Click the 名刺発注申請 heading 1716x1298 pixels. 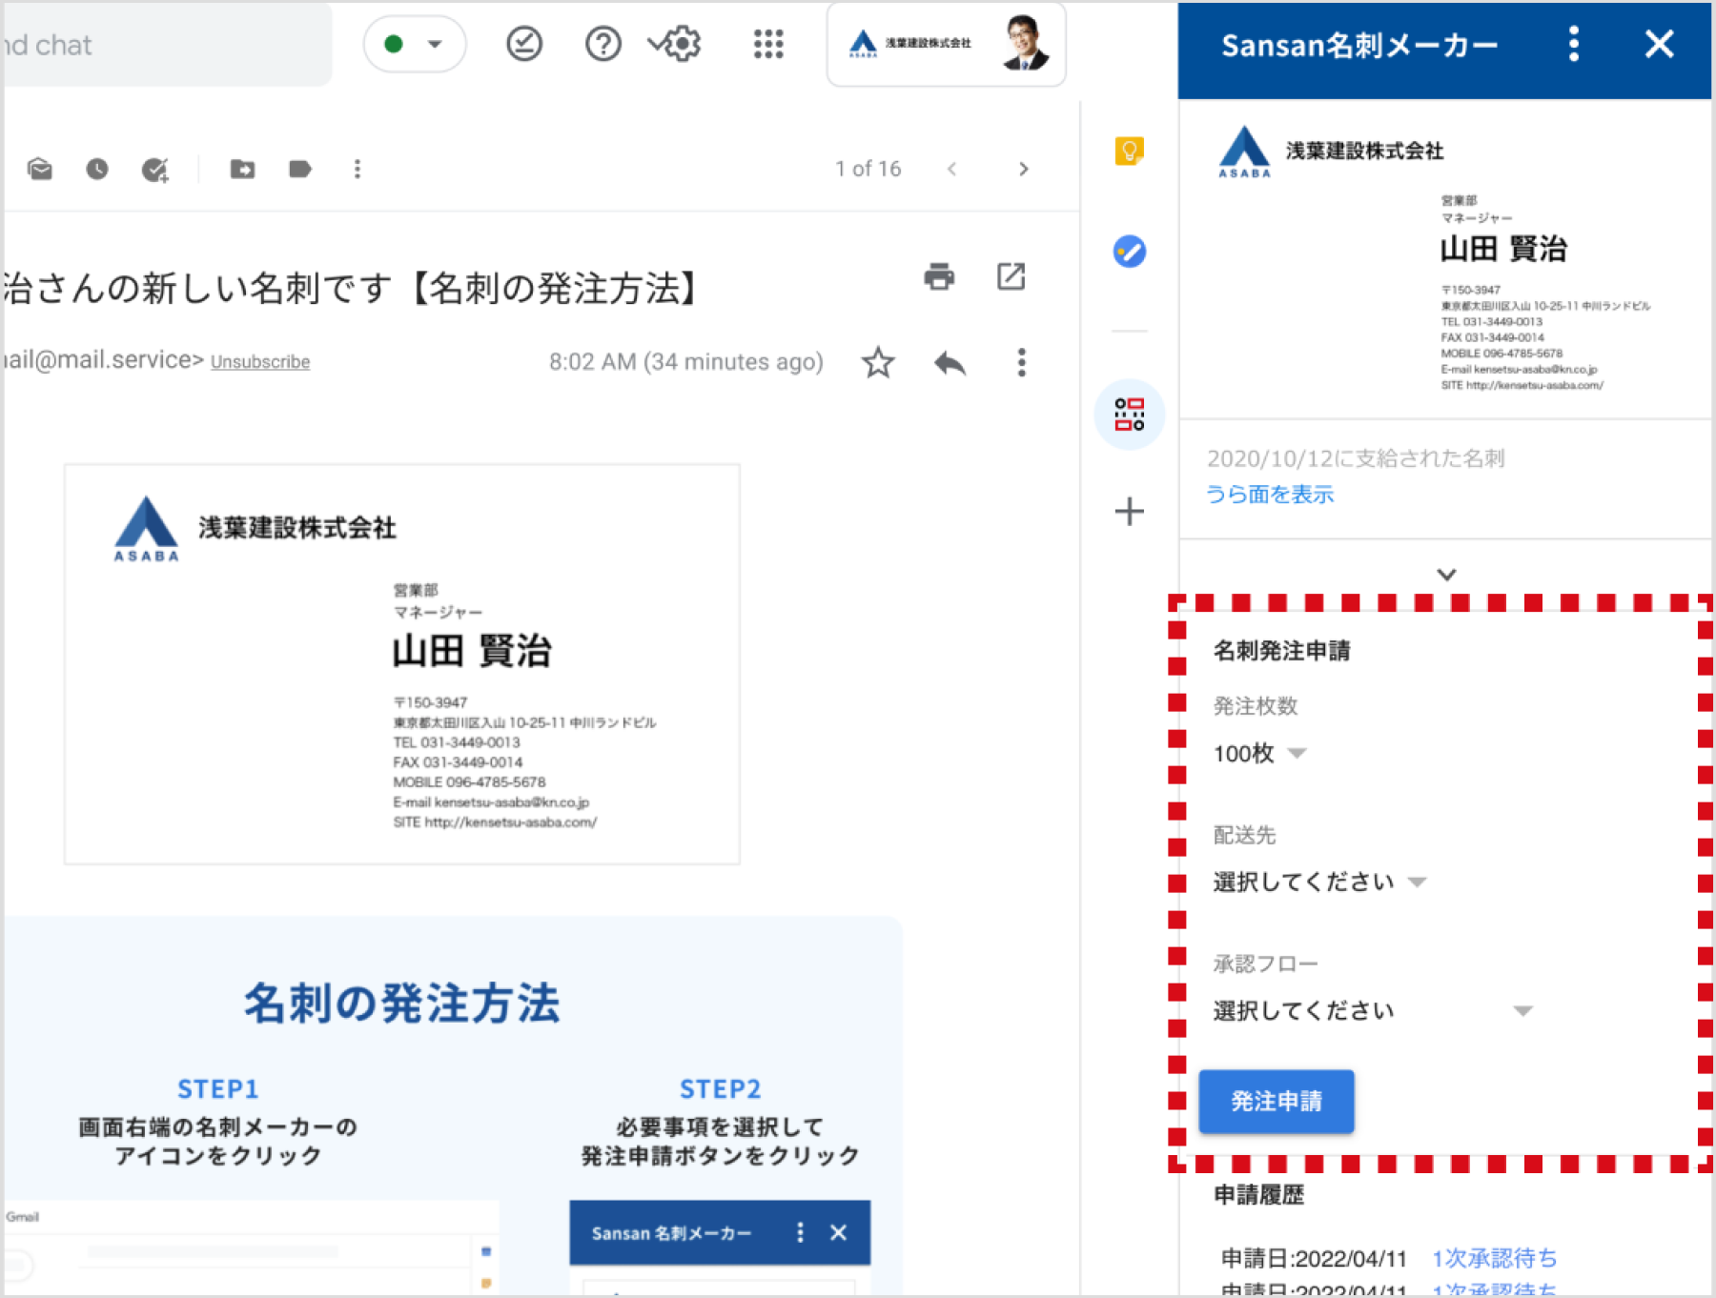(1281, 651)
